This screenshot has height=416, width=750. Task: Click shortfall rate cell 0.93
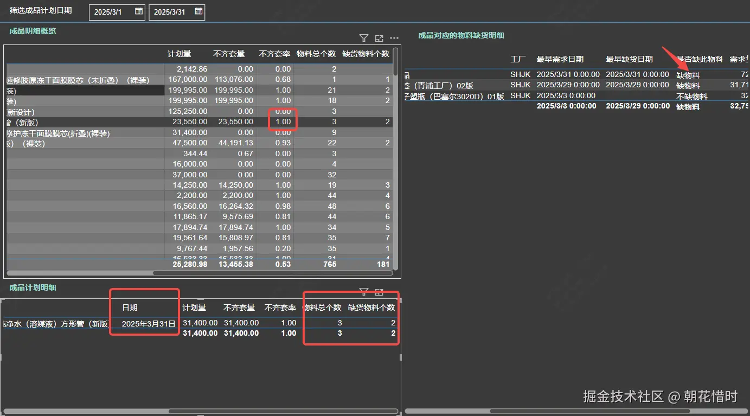[283, 143]
